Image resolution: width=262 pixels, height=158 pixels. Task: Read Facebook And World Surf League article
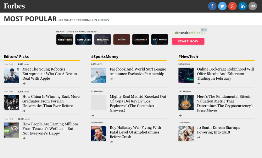(138, 72)
